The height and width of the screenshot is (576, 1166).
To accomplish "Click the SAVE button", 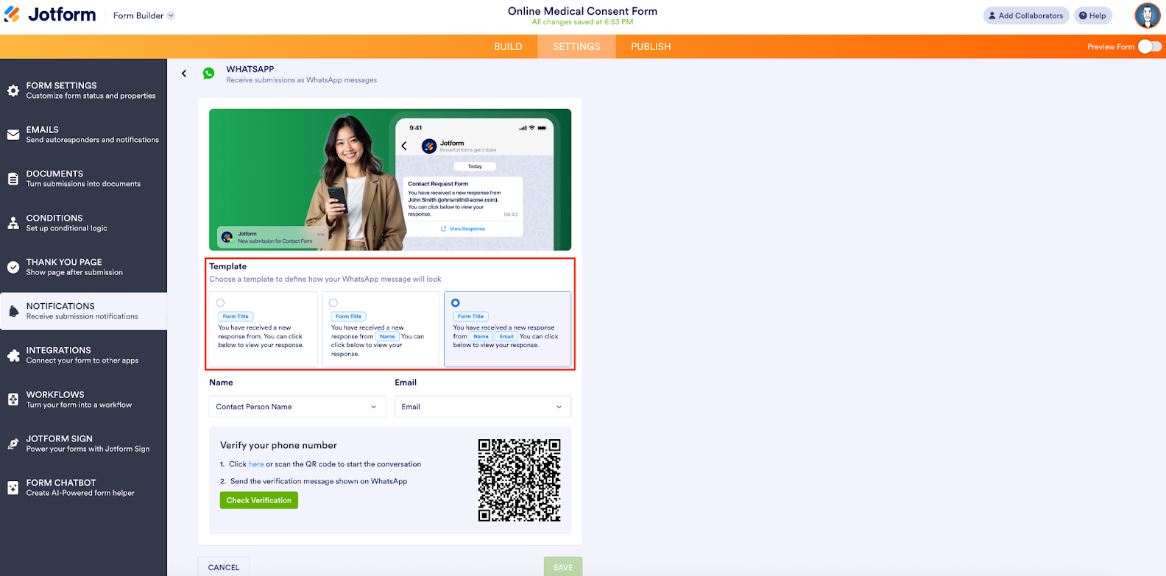I will click(x=563, y=567).
